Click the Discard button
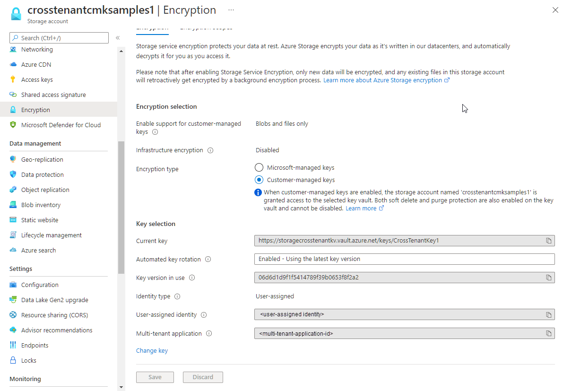The width and height of the screenshot is (563, 391). pyautogui.click(x=203, y=377)
